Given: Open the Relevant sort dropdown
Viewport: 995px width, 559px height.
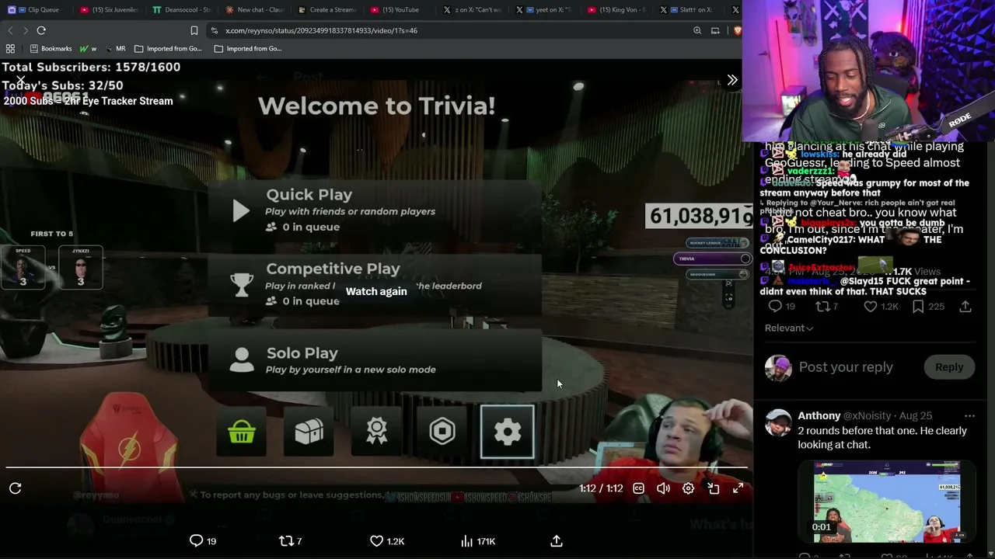Looking at the screenshot, I should [788, 328].
